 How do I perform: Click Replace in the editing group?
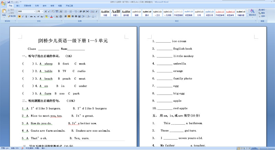click(x=262, y=13)
